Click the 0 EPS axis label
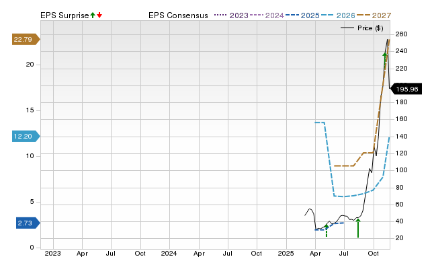430x257 pixels. [x=32, y=248]
